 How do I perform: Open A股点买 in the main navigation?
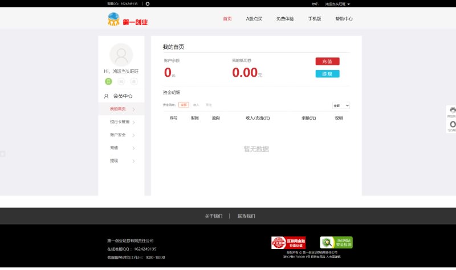click(x=254, y=19)
